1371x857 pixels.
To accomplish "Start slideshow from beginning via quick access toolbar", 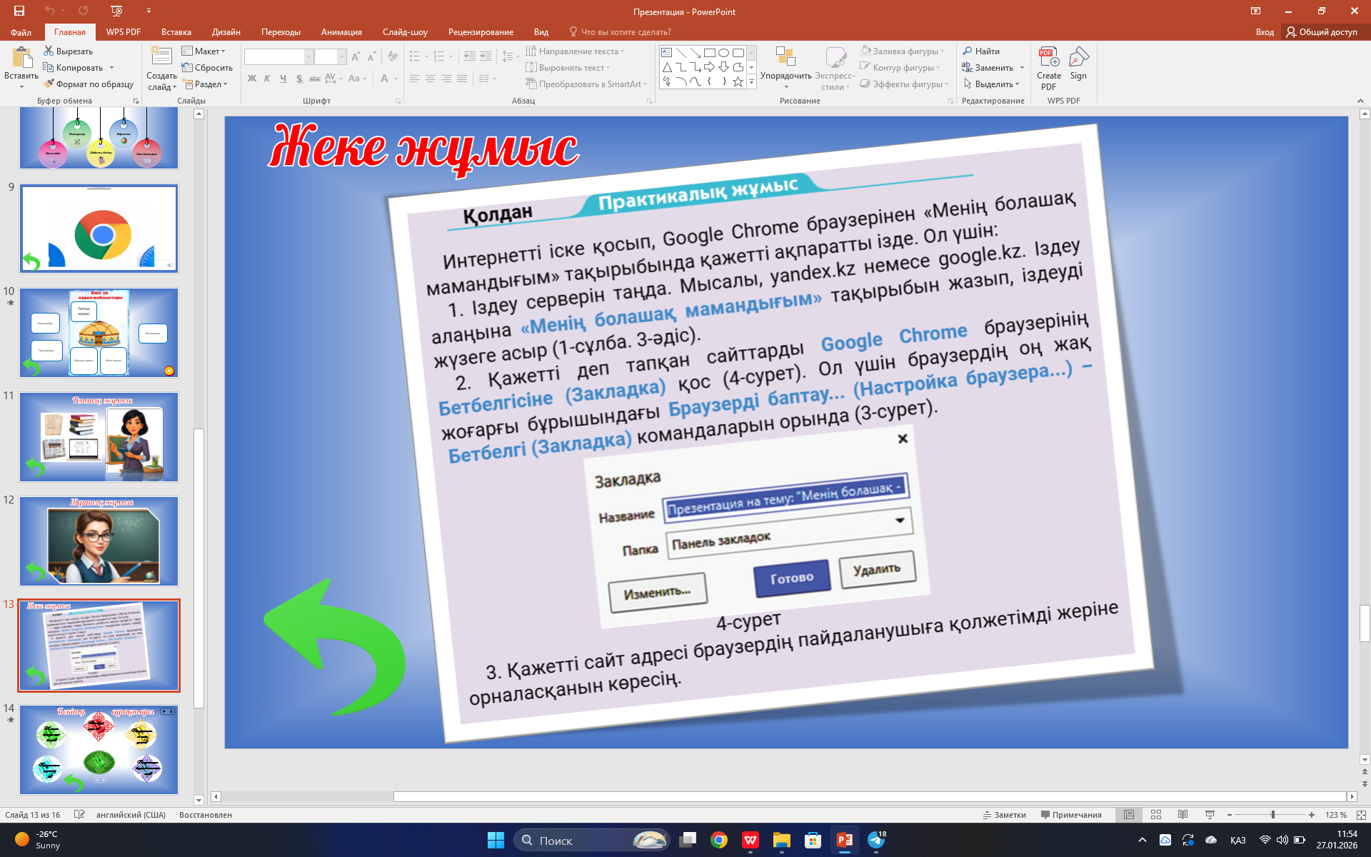I will click(x=117, y=11).
